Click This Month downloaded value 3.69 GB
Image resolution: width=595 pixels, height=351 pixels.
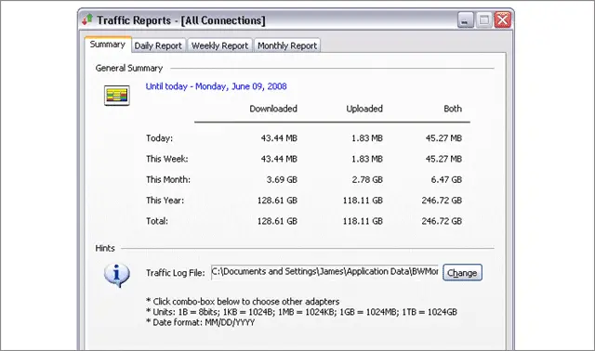coord(282,179)
